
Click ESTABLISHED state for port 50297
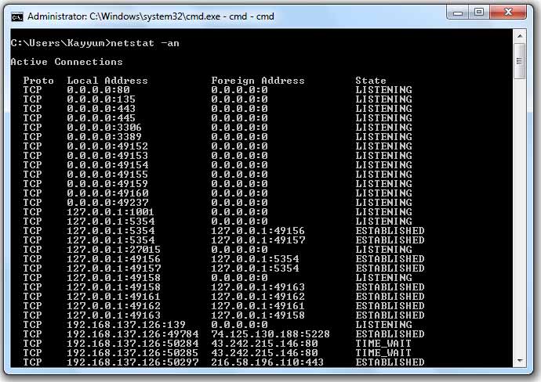(x=390, y=362)
